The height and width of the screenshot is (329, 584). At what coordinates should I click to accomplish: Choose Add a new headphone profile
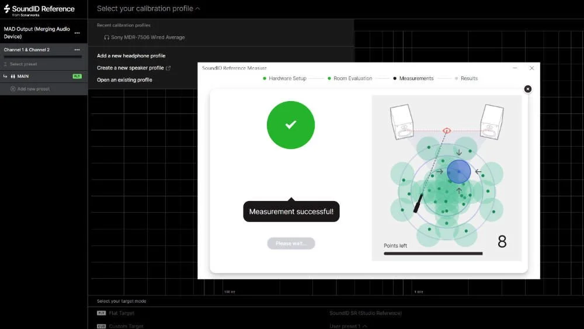(x=131, y=56)
